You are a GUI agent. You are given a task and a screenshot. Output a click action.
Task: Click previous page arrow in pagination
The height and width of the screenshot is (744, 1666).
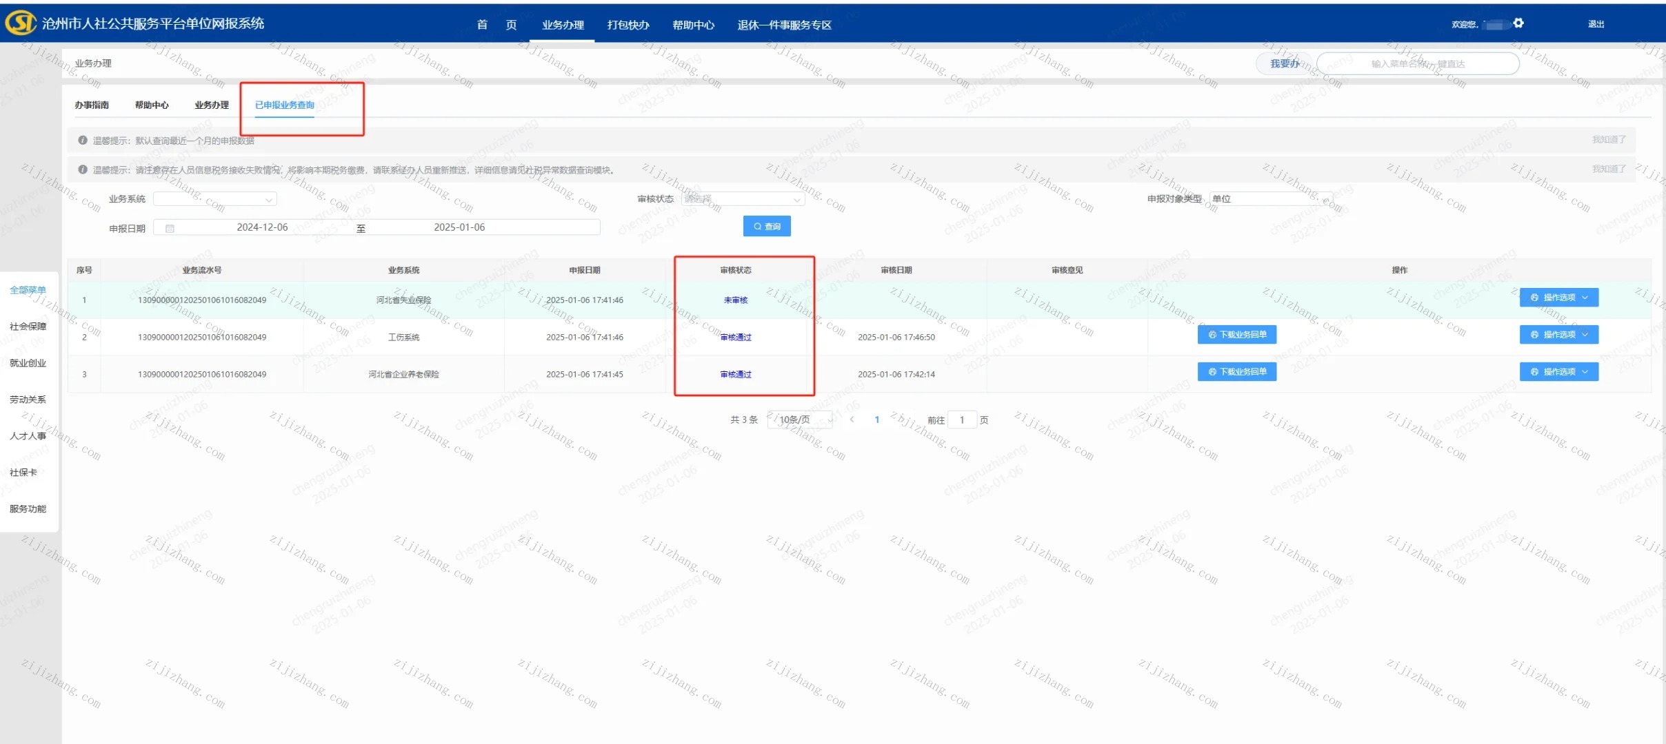852,420
